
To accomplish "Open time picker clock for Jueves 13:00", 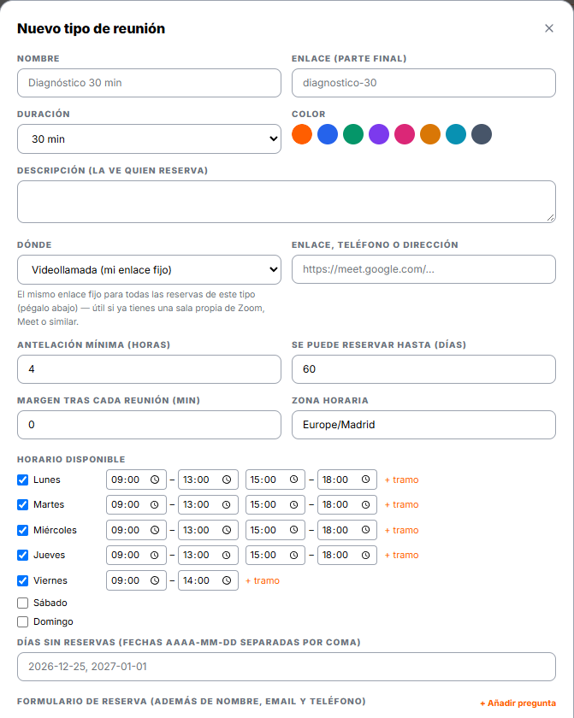I will [x=227, y=555].
